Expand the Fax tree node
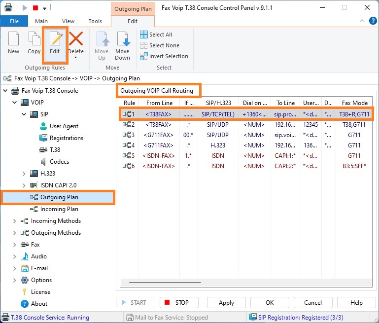 tap(14, 245)
